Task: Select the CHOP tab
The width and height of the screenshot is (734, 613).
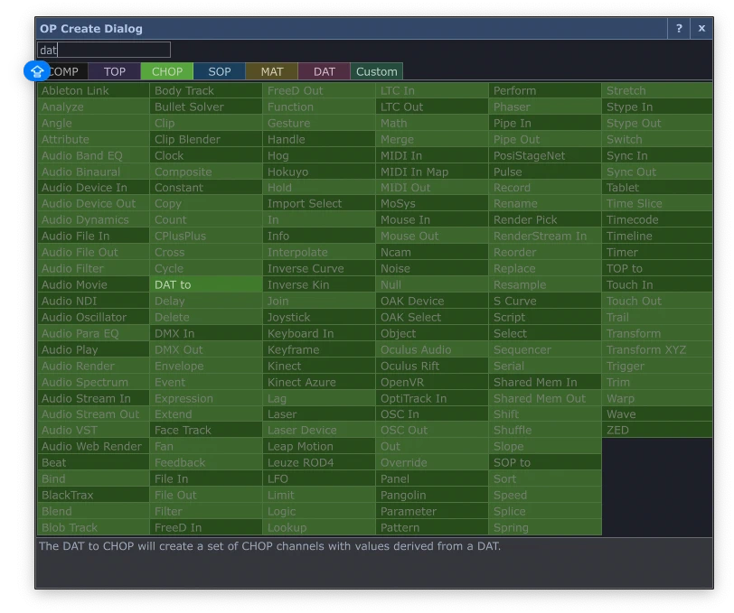Action: [x=166, y=71]
